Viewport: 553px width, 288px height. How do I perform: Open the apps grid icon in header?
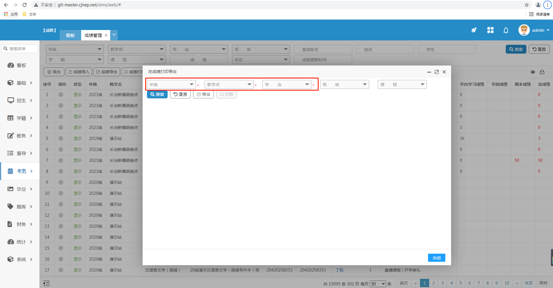coord(490,30)
